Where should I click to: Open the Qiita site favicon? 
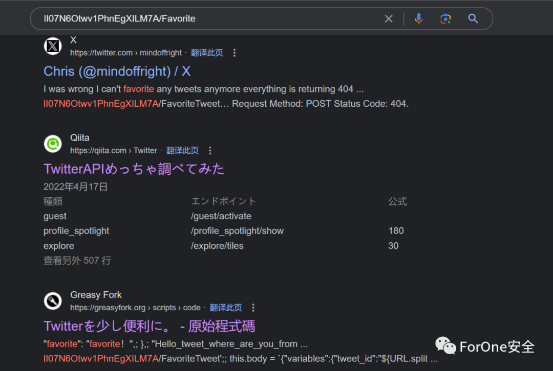coord(53,144)
